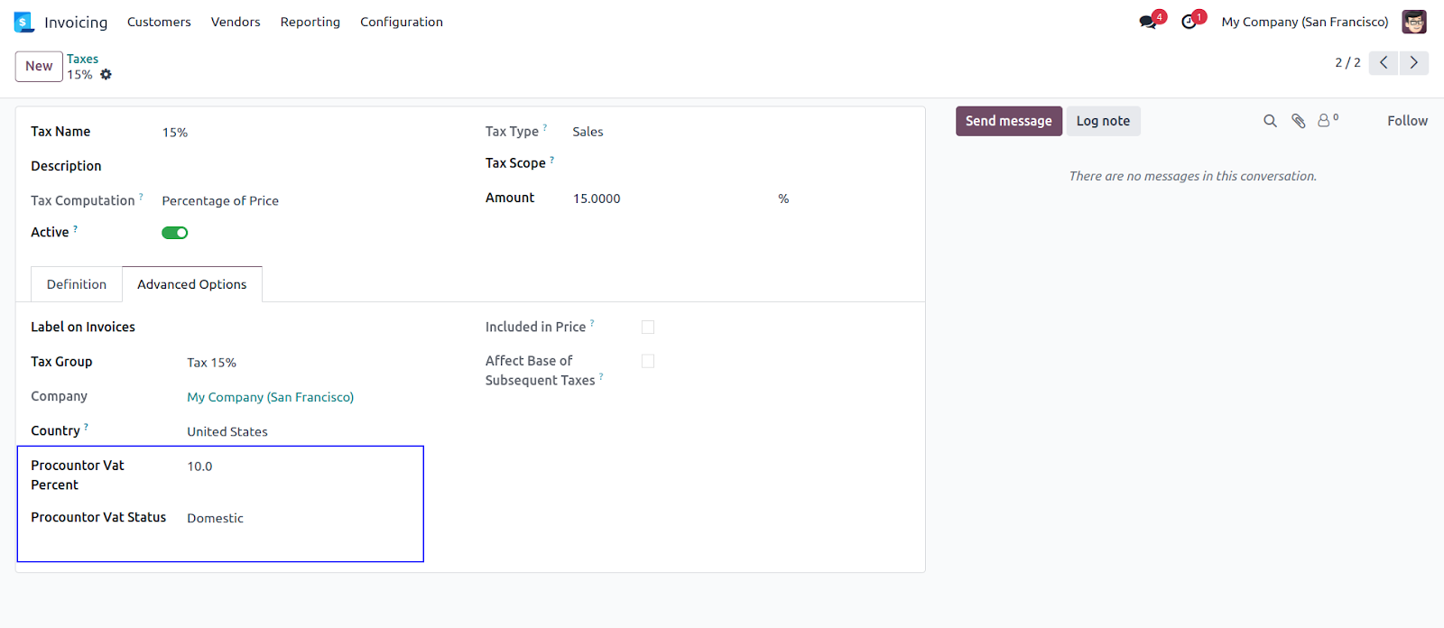This screenshot has height=628, width=1444.
Task: Attach files using the paperclip icon
Action: pos(1298,121)
